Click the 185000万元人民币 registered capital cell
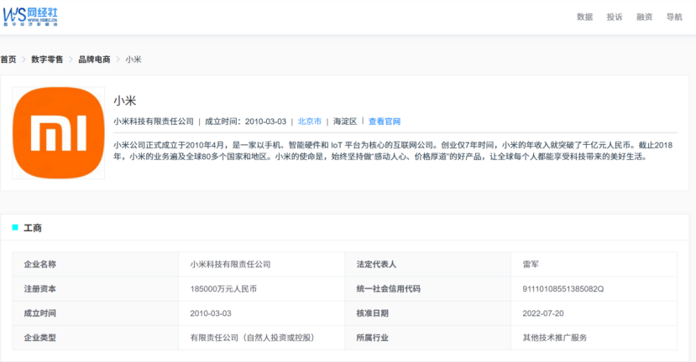Viewport: 696px width, 362px height. 261,289
